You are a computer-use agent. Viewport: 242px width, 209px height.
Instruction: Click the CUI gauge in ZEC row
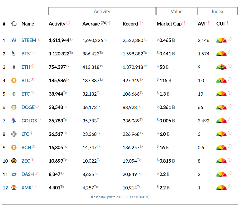point(221,161)
